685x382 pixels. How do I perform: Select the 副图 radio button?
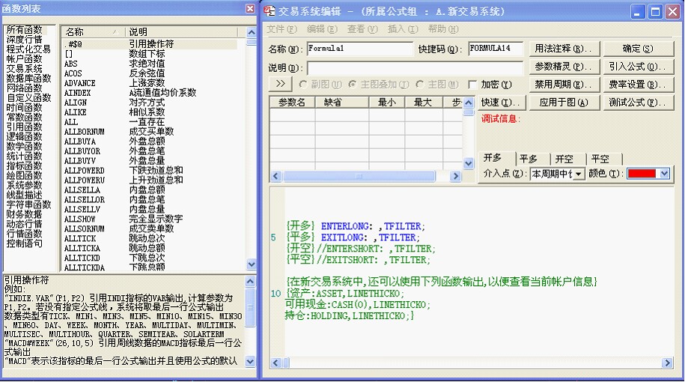[x=303, y=84]
